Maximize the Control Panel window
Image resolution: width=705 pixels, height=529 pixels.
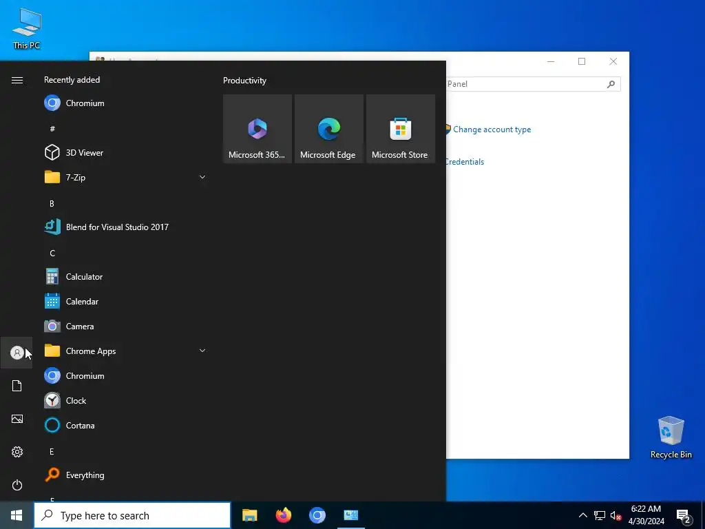(x=582, y=61)
